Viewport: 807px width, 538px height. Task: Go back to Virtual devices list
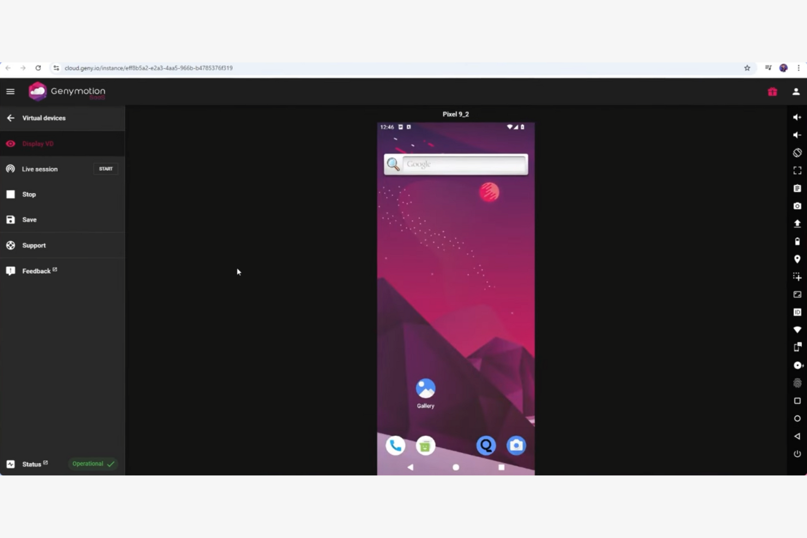tap(10, 118)
